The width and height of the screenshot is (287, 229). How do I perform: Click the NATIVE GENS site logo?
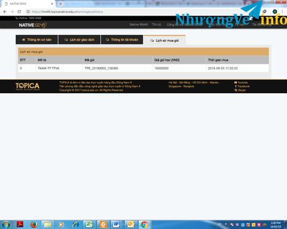coord(33,25)
